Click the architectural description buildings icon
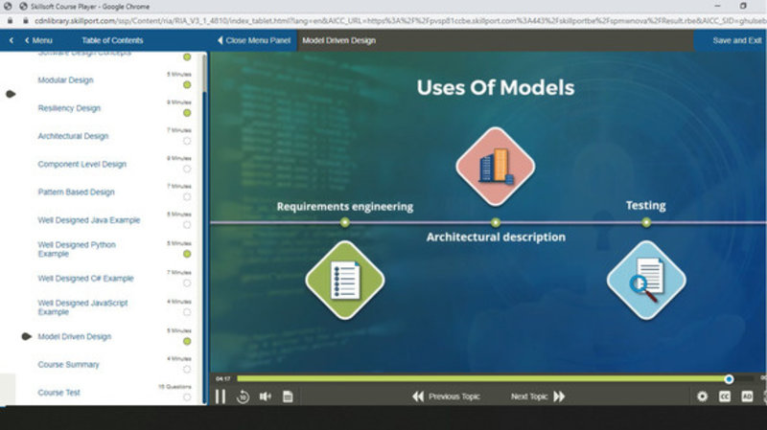767x430 pixels. (x=496, y=167)
